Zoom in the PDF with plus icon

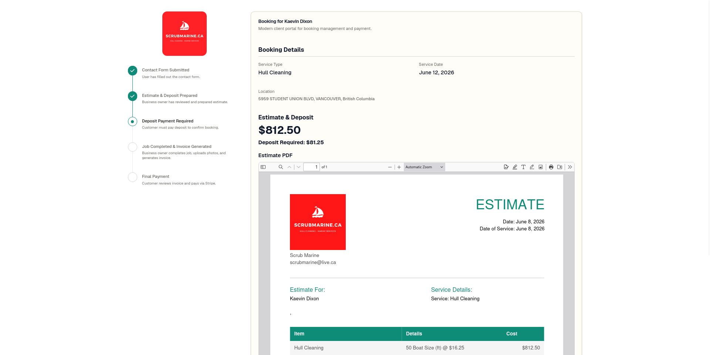[x=399, y=167]
